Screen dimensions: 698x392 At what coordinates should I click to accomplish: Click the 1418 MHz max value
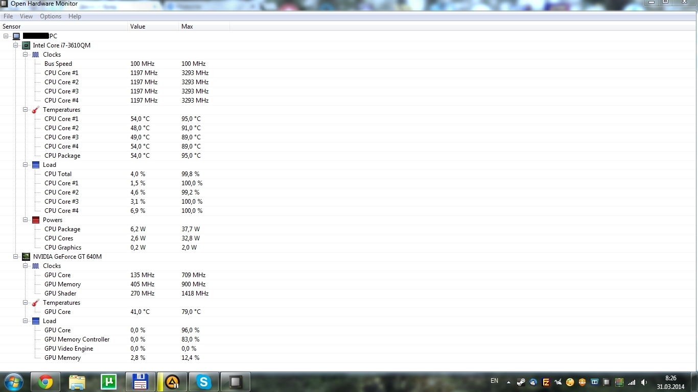click(195, 293)
